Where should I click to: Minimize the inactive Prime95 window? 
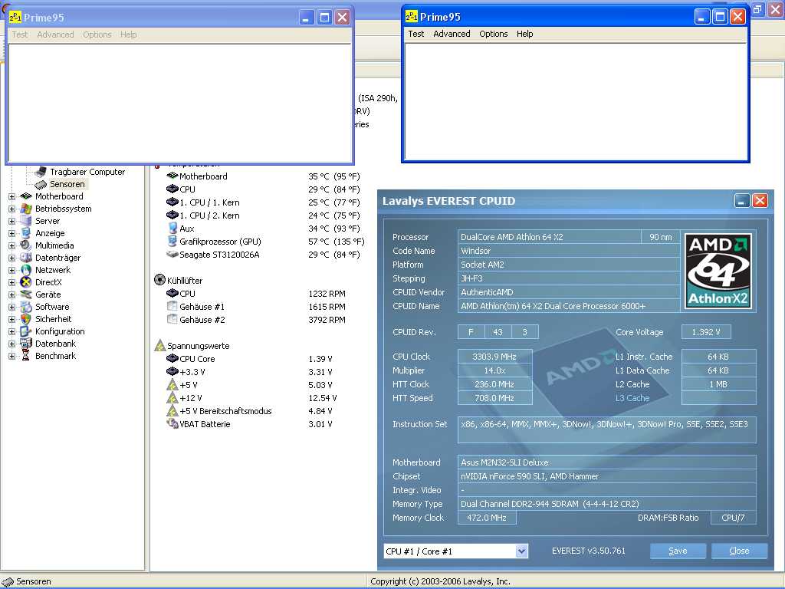tap(307, 18)
